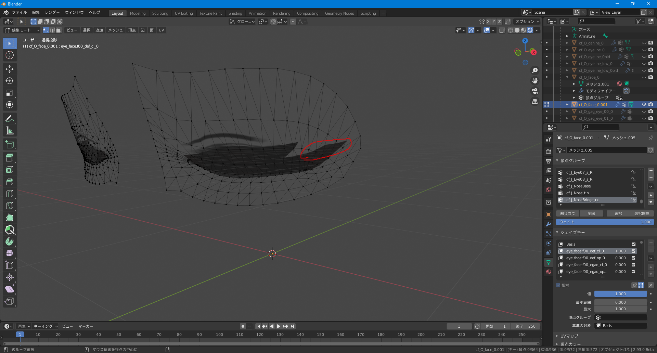657x353 pixels.
Task: Choose the 3D Cursor tool
Action: coord(10,55)
